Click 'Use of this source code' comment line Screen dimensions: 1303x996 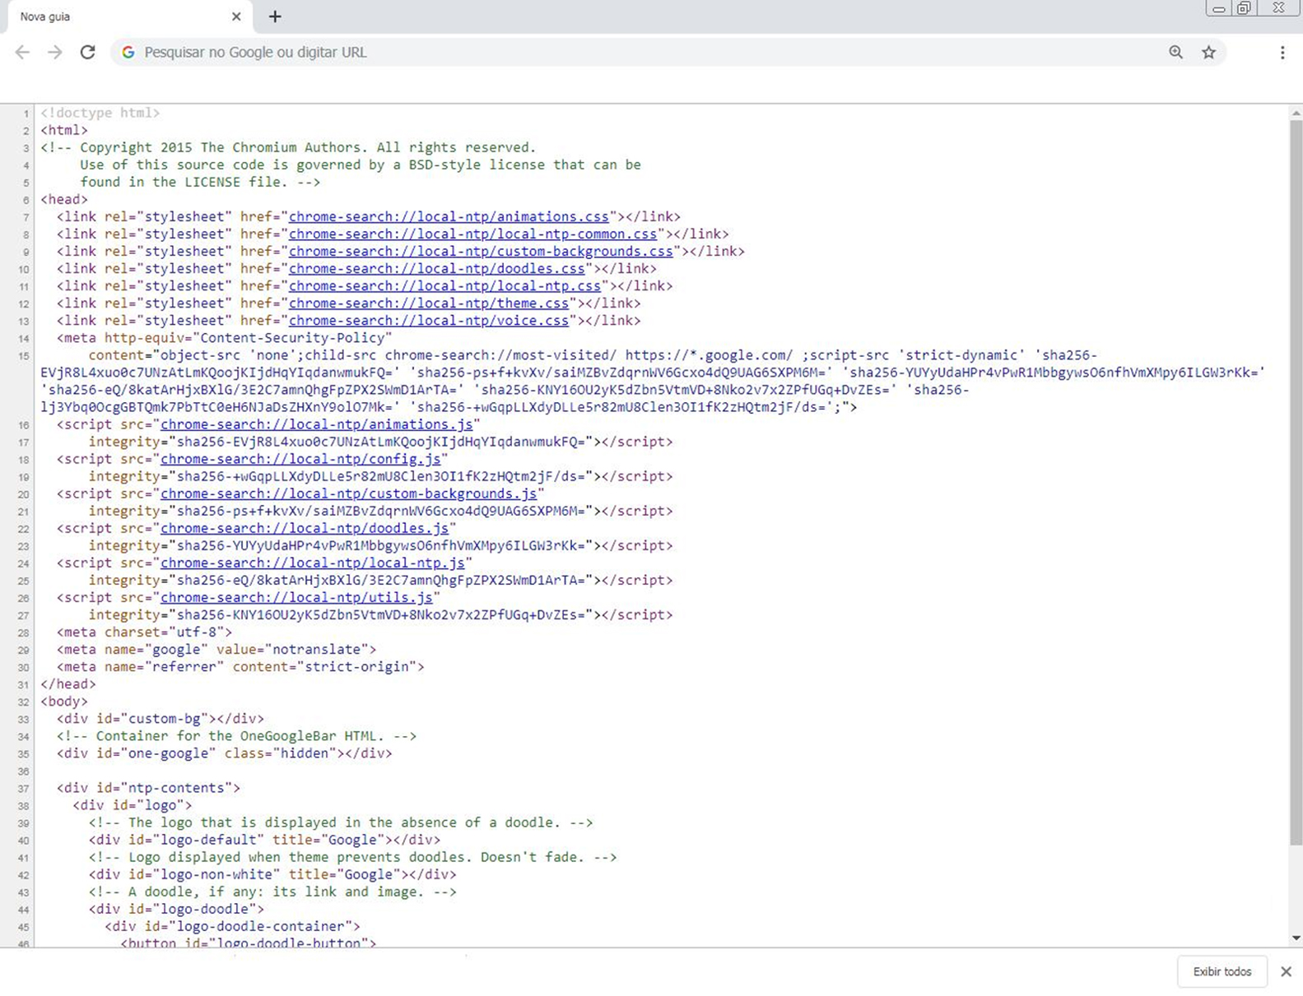tap(361, 164)
